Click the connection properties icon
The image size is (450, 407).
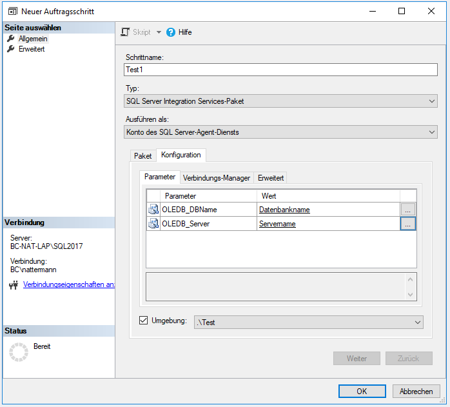click(x=13, y=285)
